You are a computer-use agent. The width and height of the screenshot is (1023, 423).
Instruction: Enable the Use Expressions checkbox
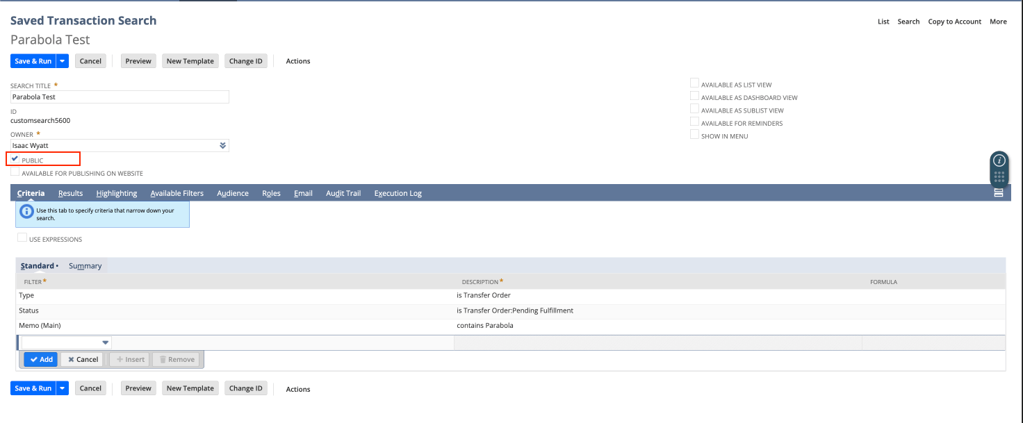pos(22,238)
